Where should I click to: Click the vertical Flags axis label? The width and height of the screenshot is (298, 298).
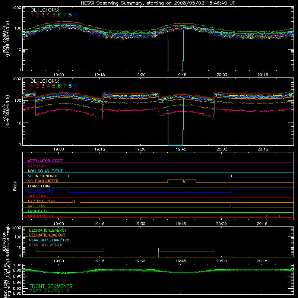point(15,186)
